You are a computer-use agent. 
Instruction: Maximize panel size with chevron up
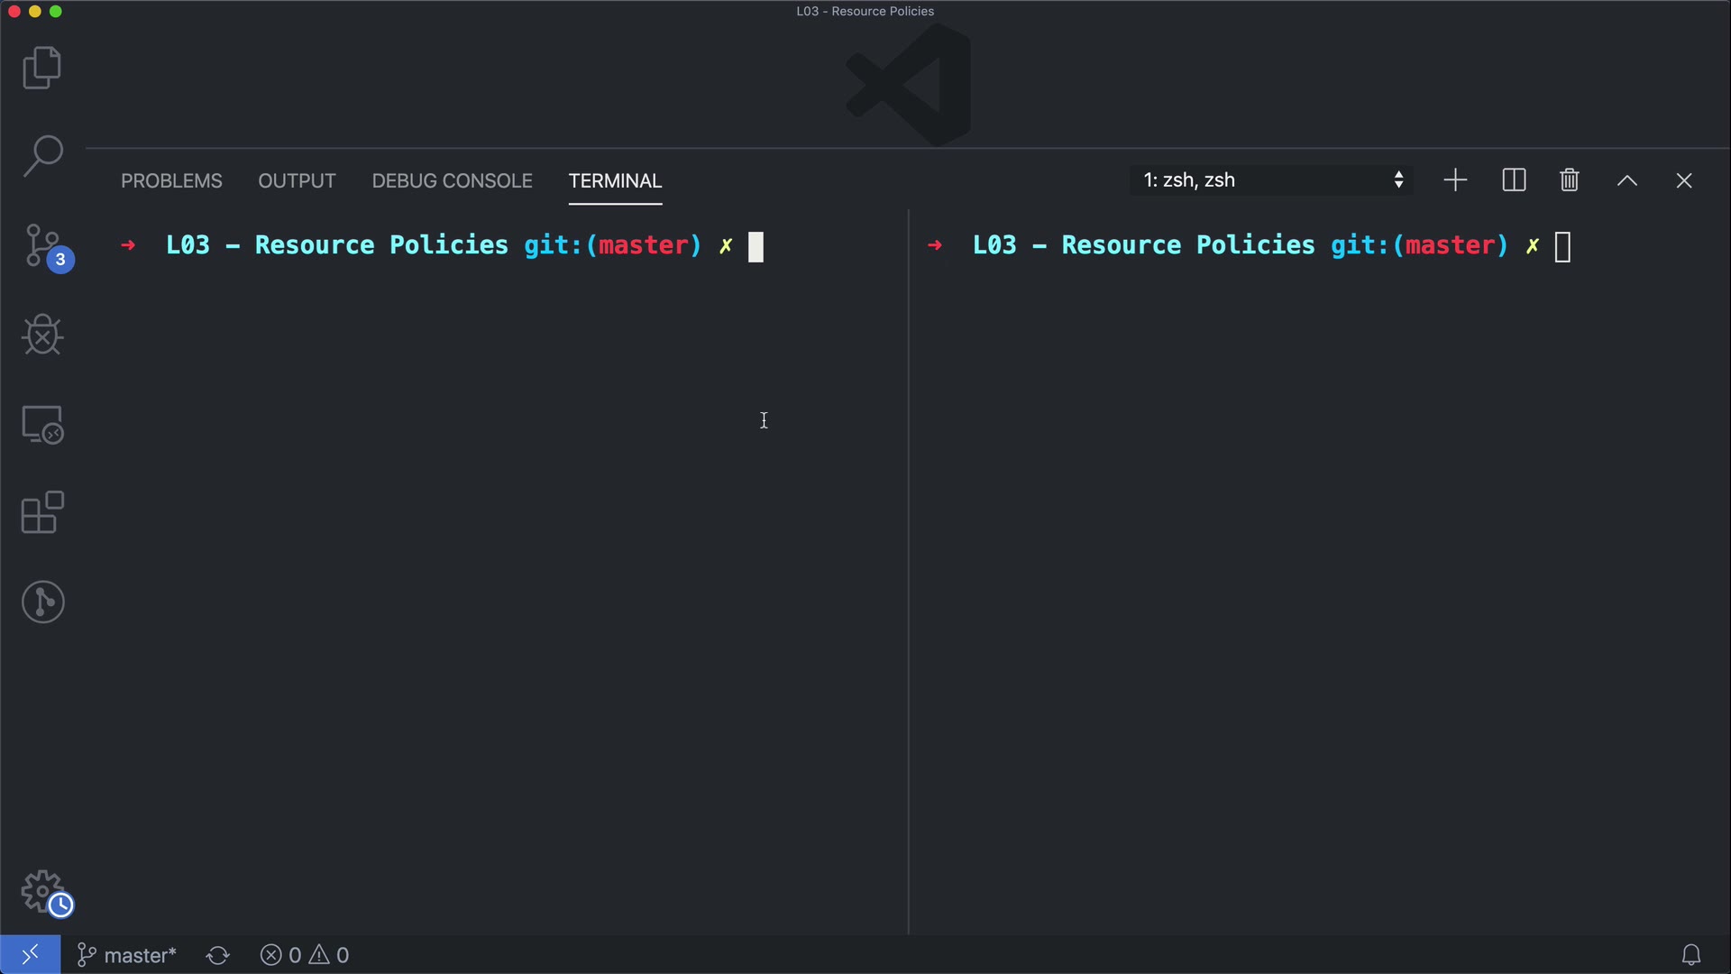pos(1626,180)
